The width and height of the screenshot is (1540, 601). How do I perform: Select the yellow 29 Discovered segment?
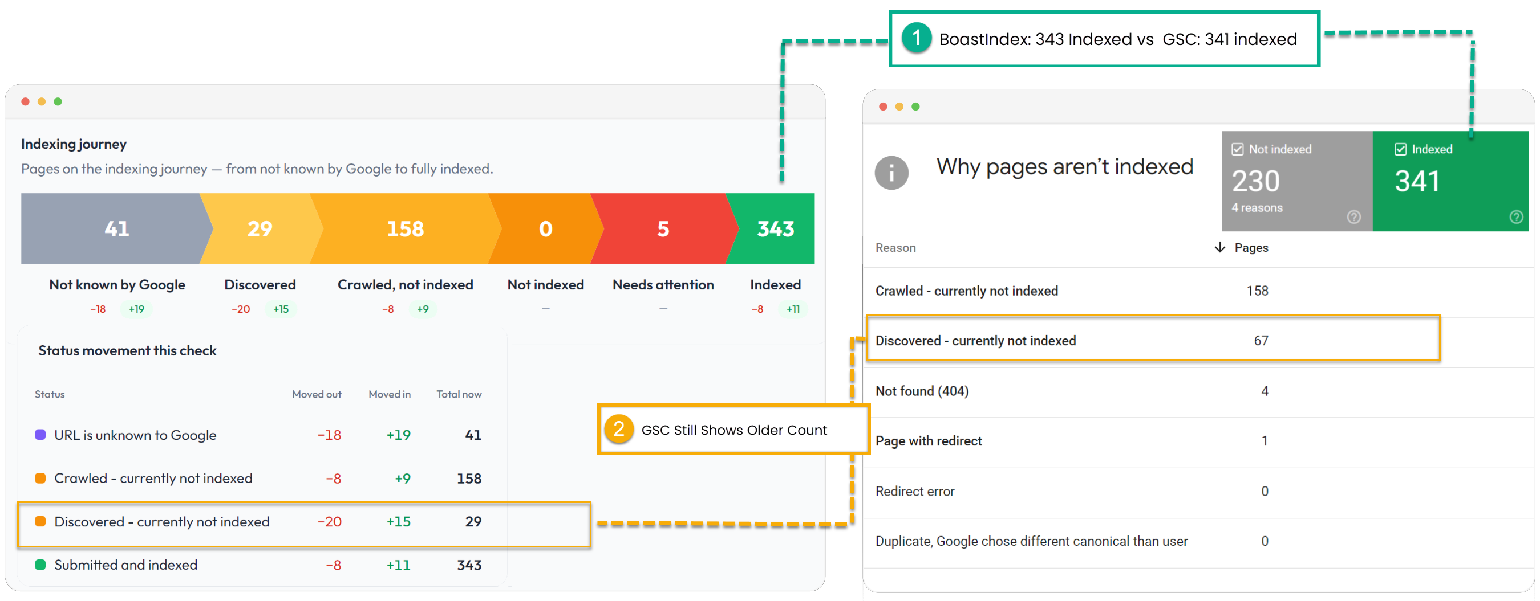coord(260,228)
